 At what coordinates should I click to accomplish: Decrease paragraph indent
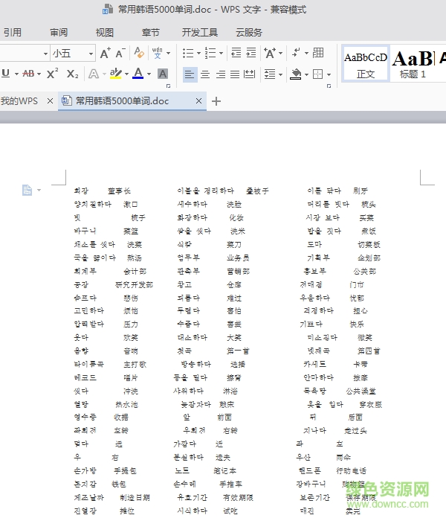coord(236,53)
